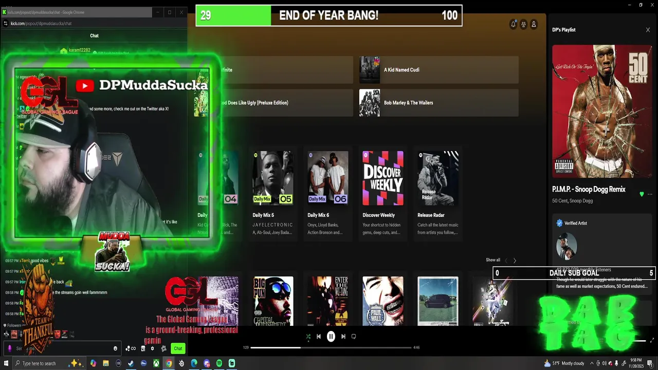Open the Friend Activity icon in Spotify
Screen dimensions: 658x370
[x=523, y=24]
